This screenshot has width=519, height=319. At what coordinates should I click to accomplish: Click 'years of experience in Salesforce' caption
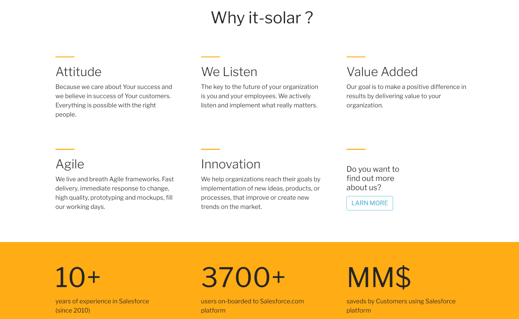coord(102,301)
